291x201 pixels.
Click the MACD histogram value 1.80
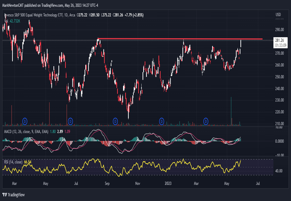click(x=53, y=132)
